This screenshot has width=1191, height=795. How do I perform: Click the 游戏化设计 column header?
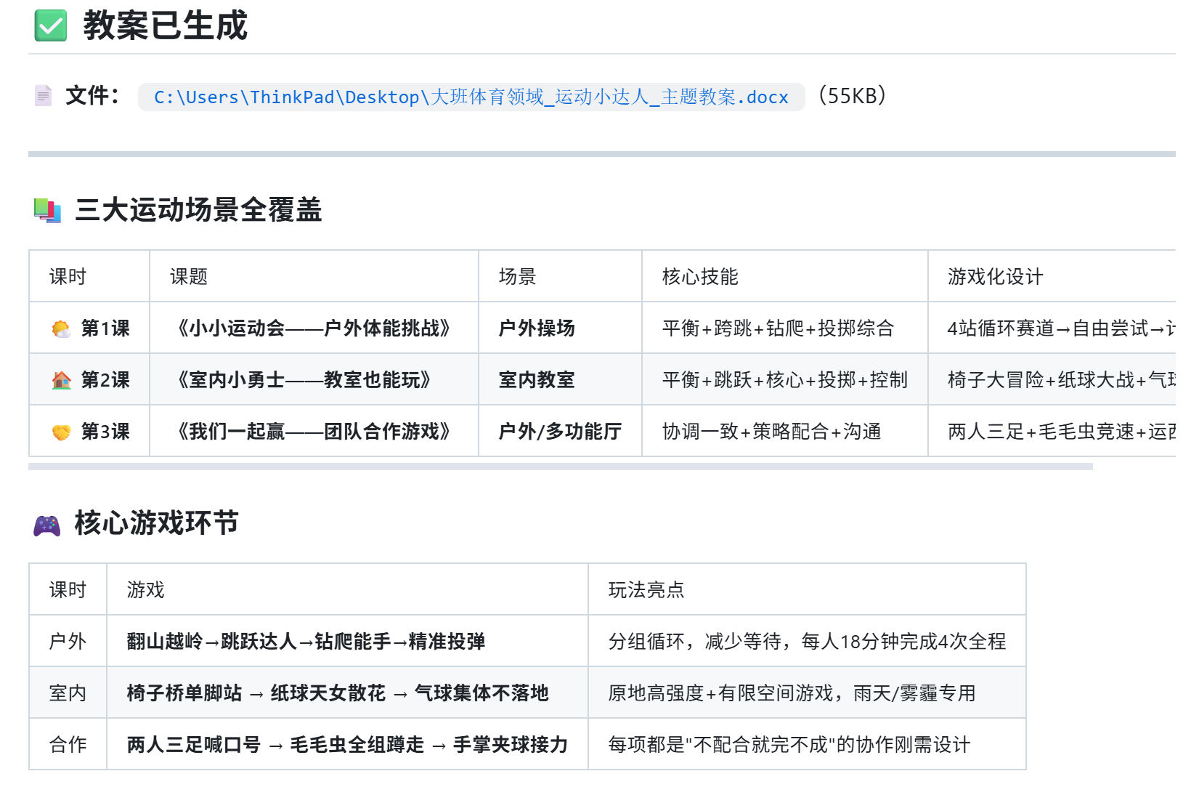point(996,277)
